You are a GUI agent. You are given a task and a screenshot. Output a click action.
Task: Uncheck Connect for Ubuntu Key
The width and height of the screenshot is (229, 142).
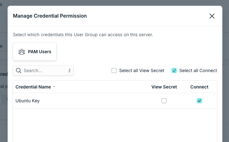(199, 101)
